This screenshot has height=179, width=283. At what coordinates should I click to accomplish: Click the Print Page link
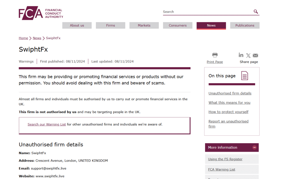pos(215,62)
